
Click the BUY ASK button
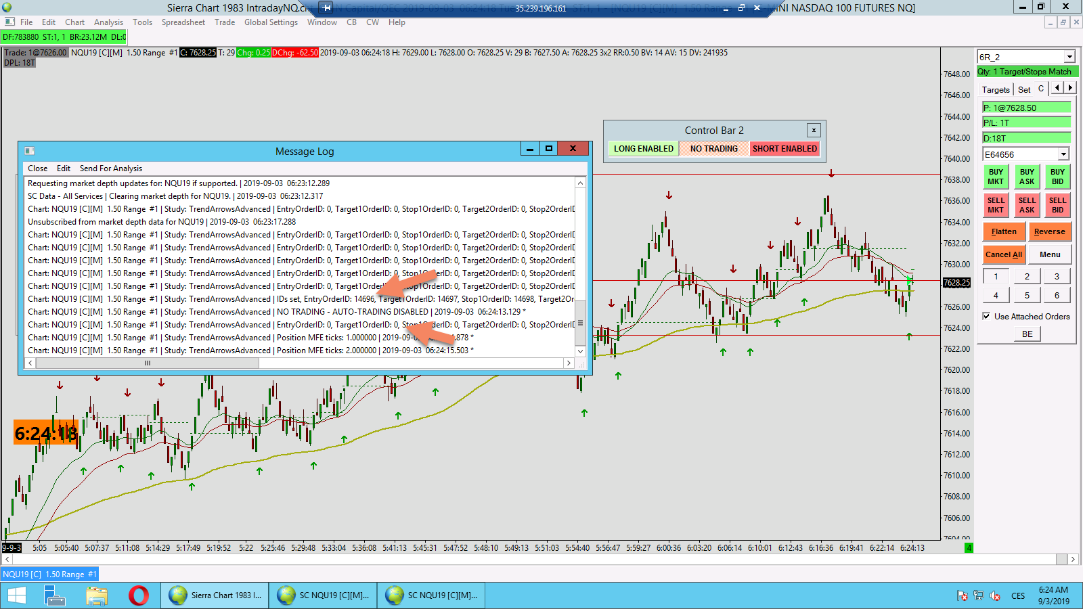1027,177
